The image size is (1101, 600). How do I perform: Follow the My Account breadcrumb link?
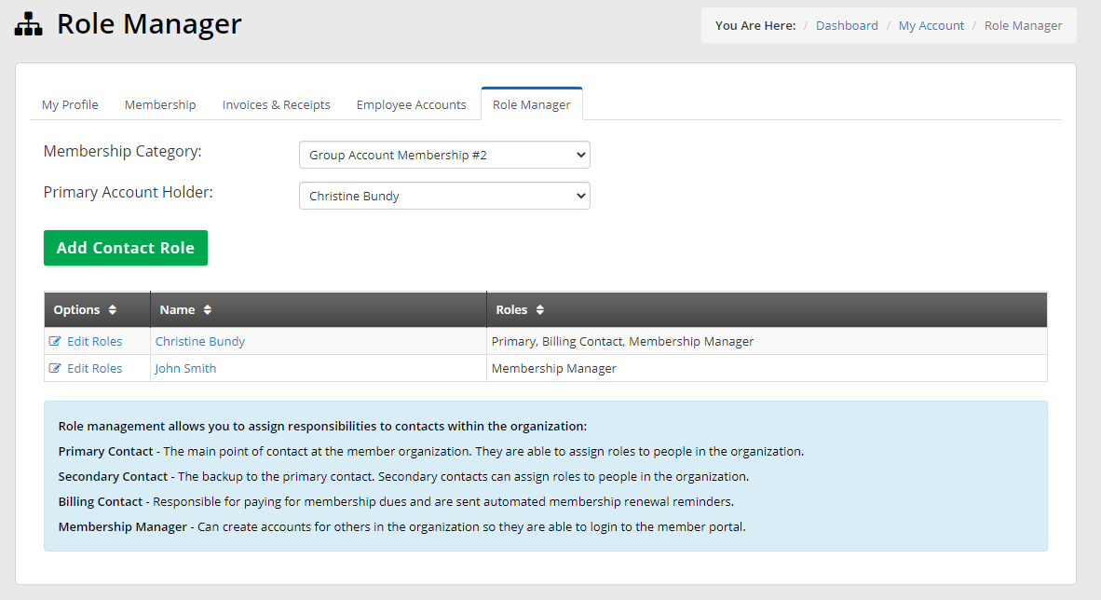(x=931, y=25)
